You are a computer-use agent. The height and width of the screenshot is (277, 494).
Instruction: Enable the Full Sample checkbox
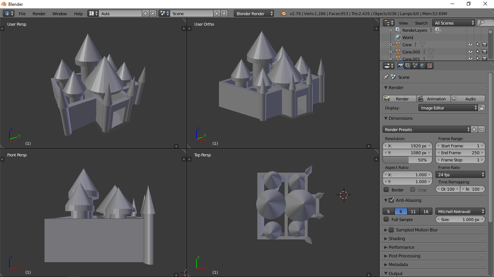[x=386, y=220]
